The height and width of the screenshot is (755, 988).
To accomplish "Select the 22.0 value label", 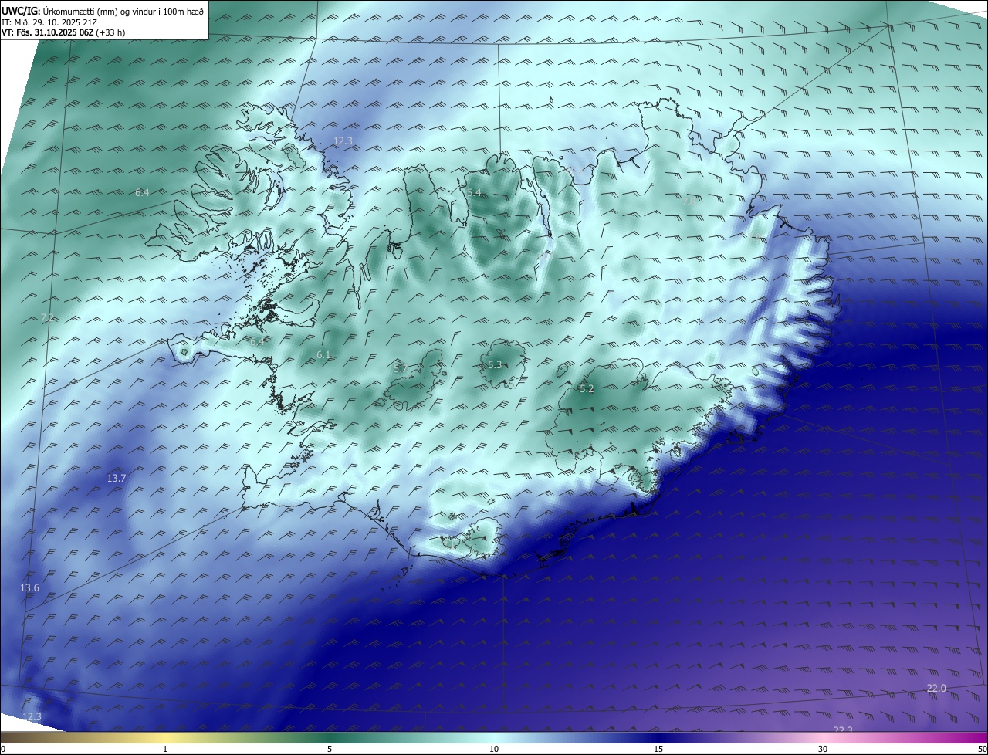I will (936, 688).
